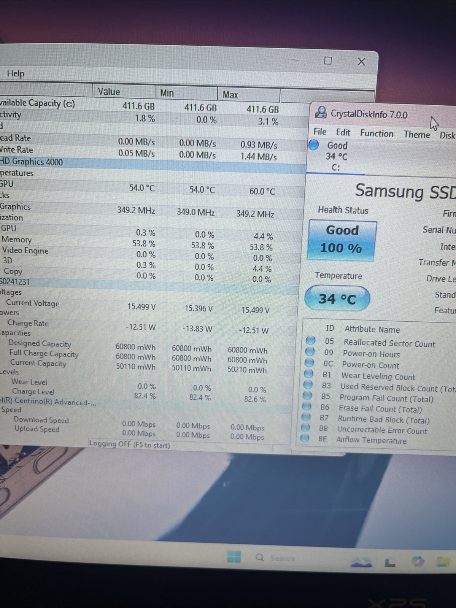Image resolution: width=456 pixels, height=608 pixels.
Task: Click status dot for Wear Leveling Count
Action: 308,373
